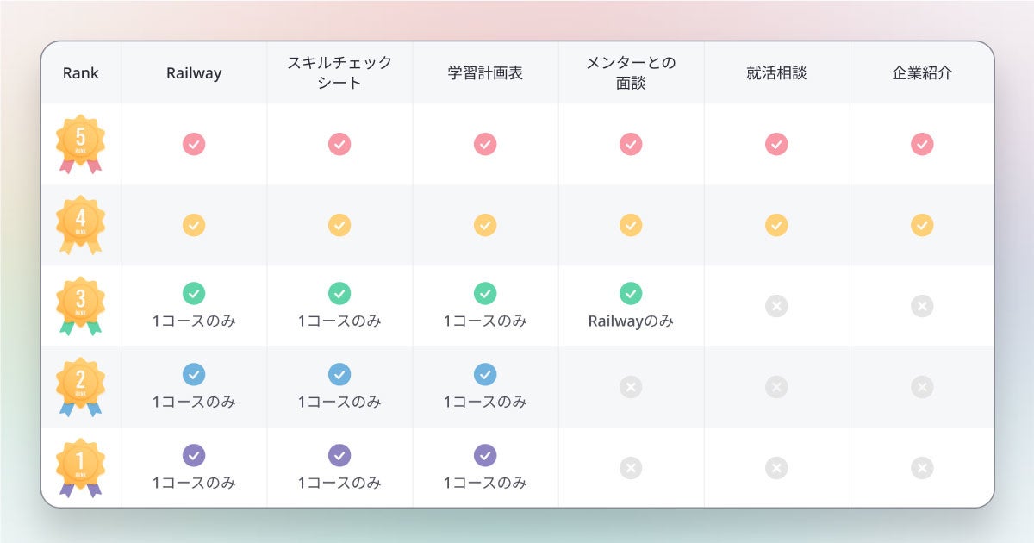The height and width of the screenshot is (543, 1034).
Task: Click Rank 2 blue checkmark under 学習計画表
Action: pos(485,374)
